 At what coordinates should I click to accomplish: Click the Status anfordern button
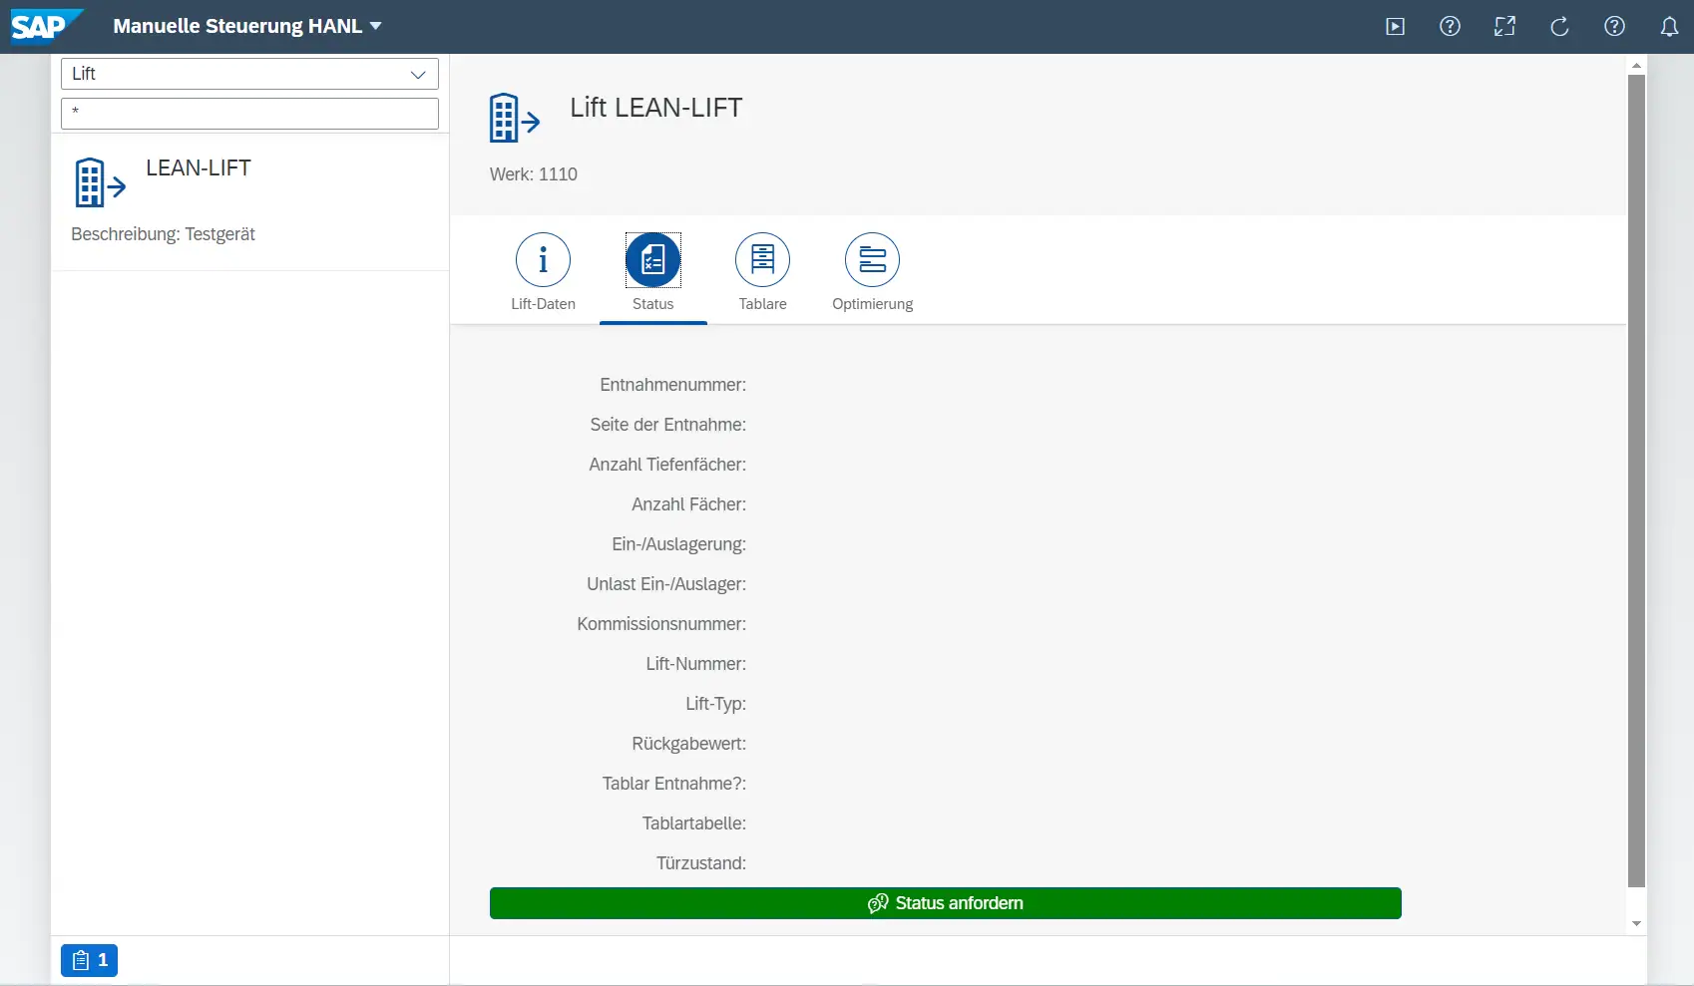(x=946, y=903)
